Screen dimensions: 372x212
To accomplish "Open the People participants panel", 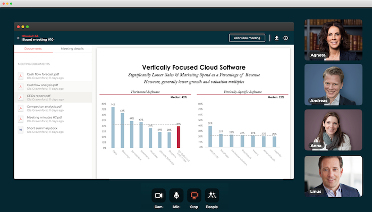I will (212, 196).
